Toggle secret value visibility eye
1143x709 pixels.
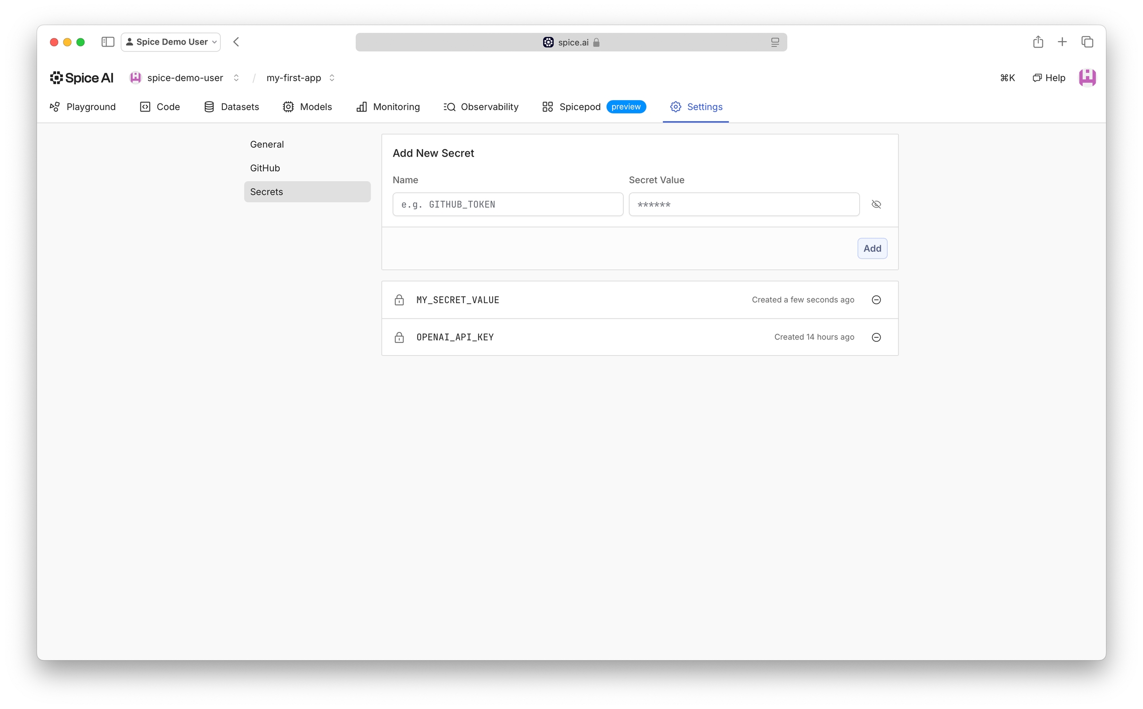pyautogui.click(x=876, y=205)
